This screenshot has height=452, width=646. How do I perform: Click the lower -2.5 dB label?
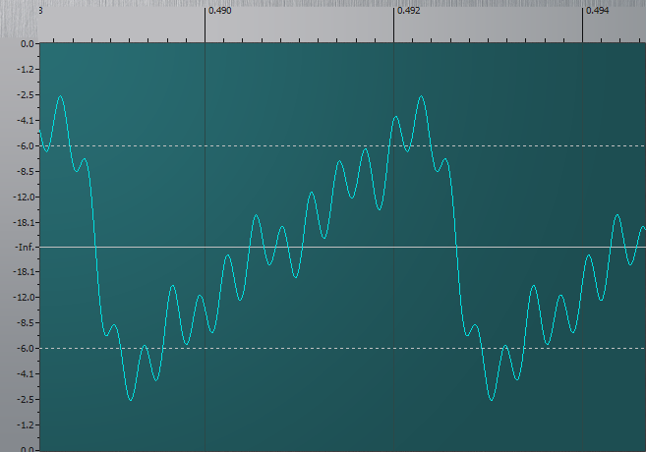coord(26,399)
